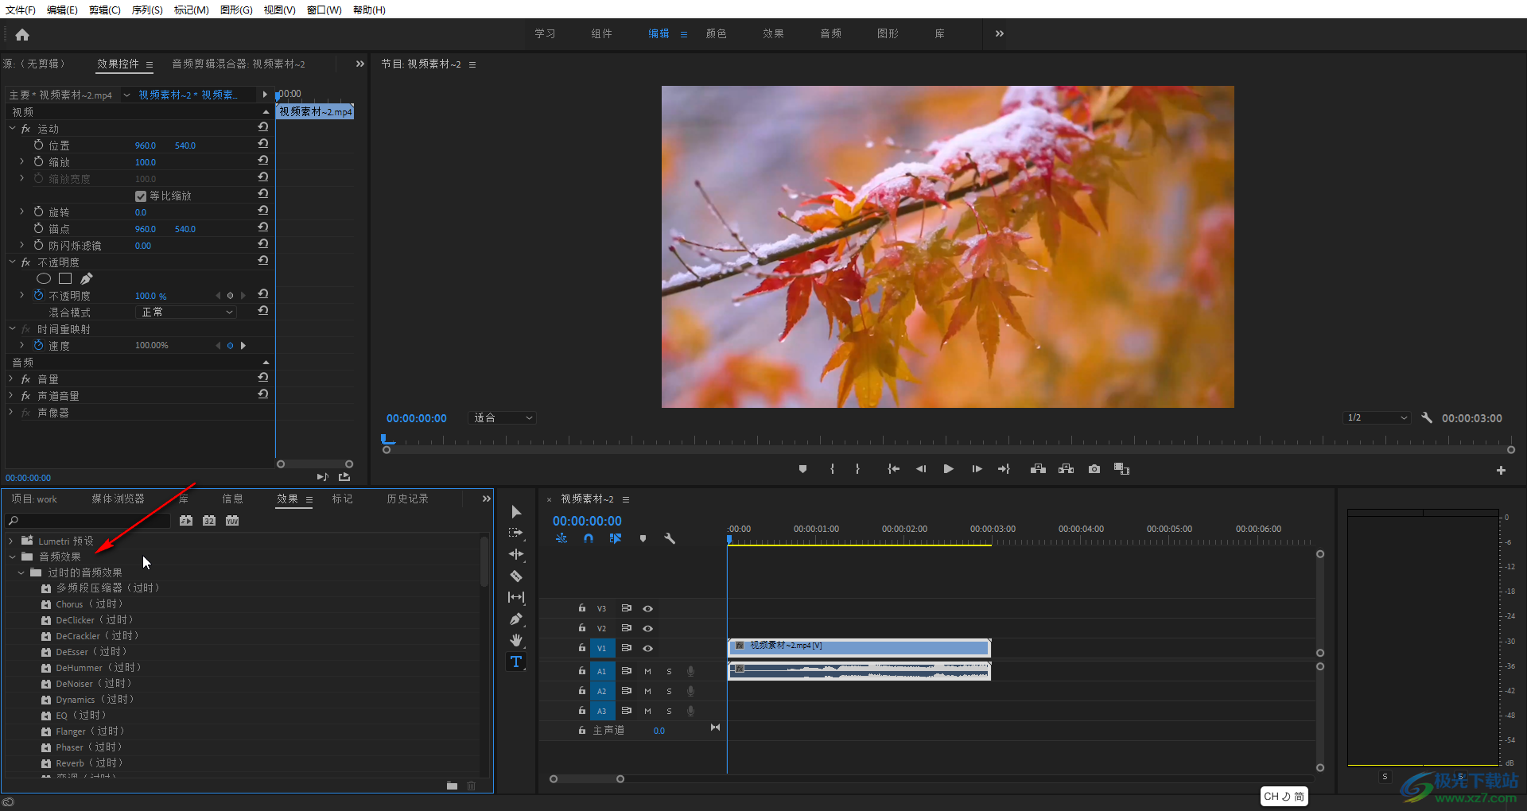Toggle timeline snap magnet

[589, 538]
